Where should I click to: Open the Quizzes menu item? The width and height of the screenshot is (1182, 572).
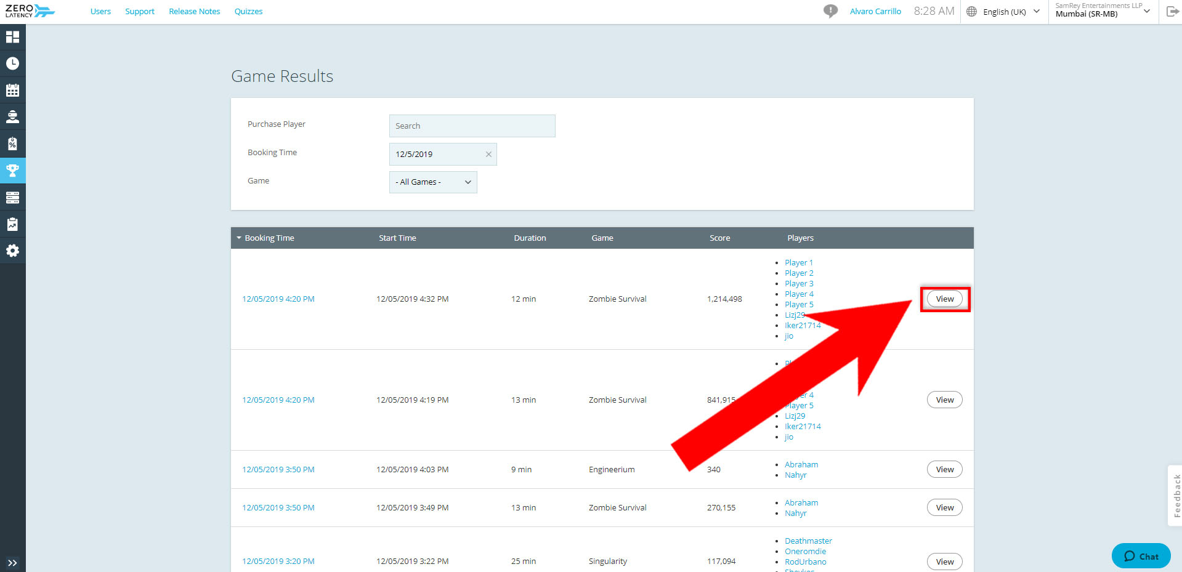248,11
